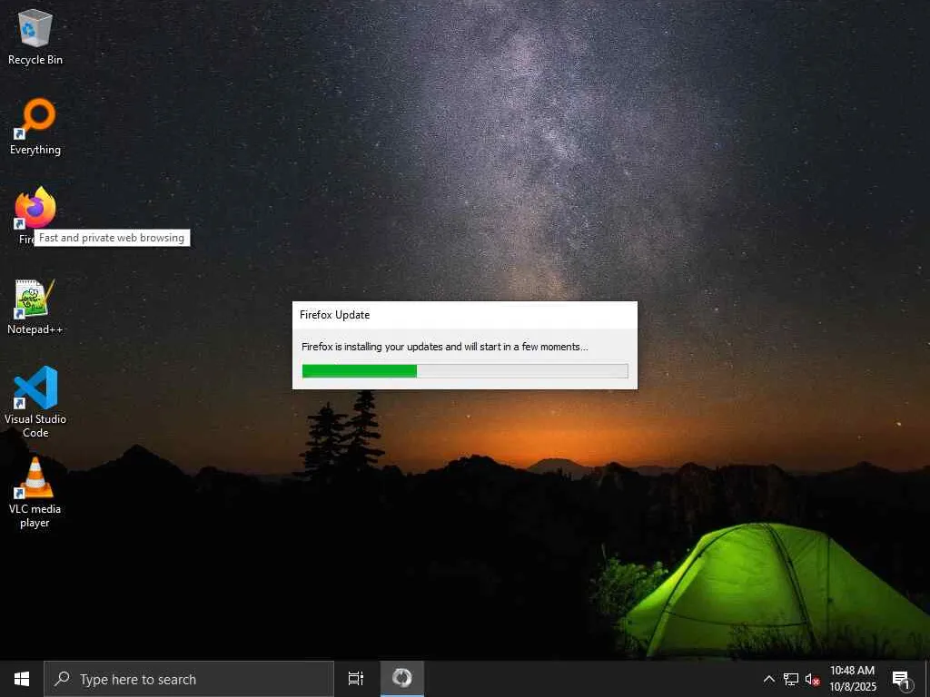Click the Type here to search box
Screen dimensions: 930x697
click(189, 679)
